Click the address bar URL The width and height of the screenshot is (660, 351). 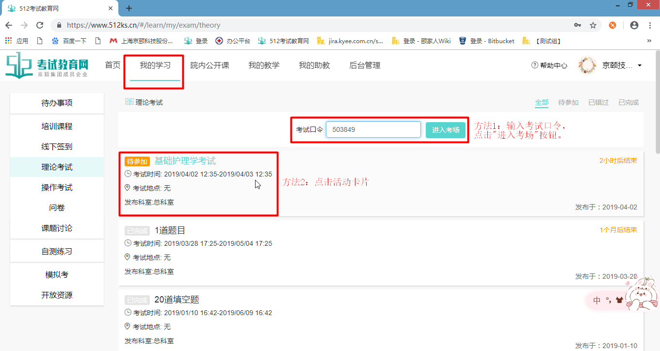coord(144,25)
